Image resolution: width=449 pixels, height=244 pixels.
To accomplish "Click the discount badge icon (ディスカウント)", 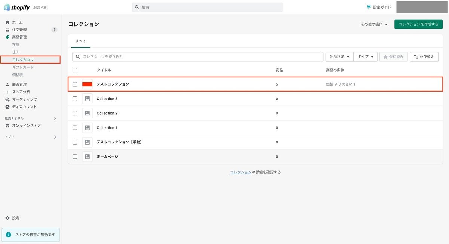I will tap(7, 107).
